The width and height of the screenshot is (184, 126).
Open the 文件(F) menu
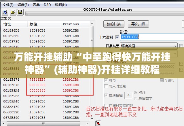tap(8, 5)
